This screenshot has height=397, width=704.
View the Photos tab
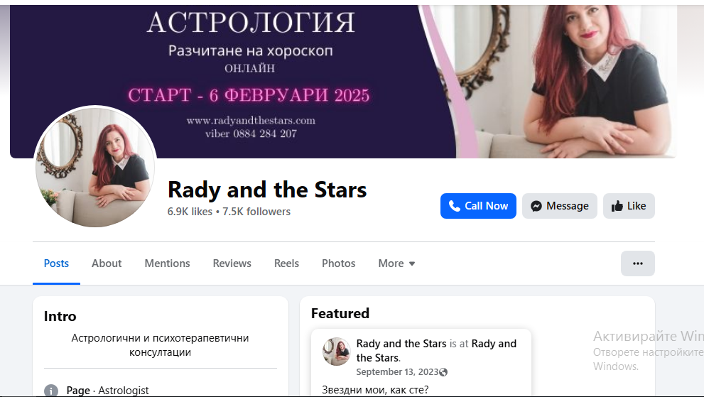click(339, 263)
